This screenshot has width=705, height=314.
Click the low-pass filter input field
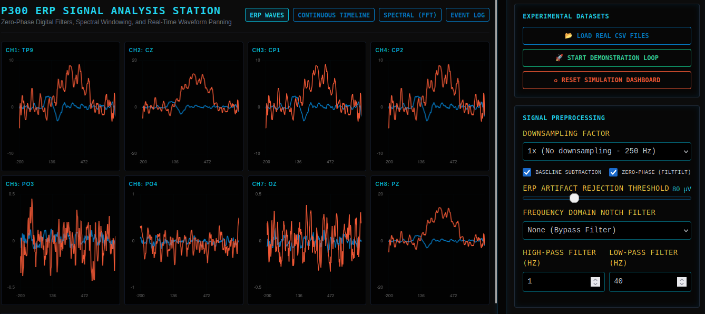[650, 282]
